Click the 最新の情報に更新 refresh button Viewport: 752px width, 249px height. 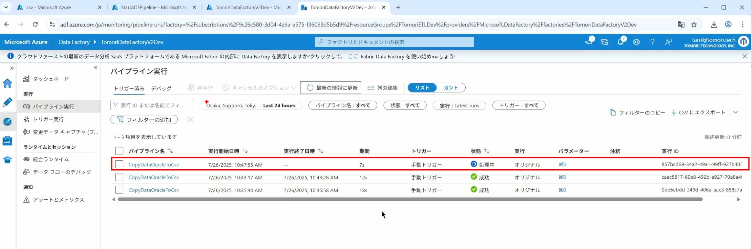click(x=331, y=88)
